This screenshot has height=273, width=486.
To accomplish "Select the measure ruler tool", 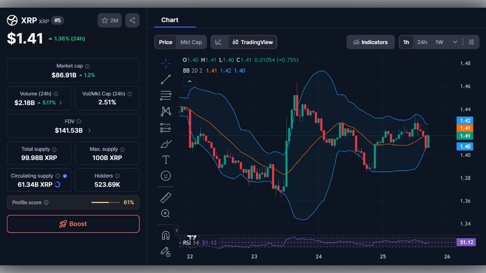I will pyautogui.click(x=166, y=197).
